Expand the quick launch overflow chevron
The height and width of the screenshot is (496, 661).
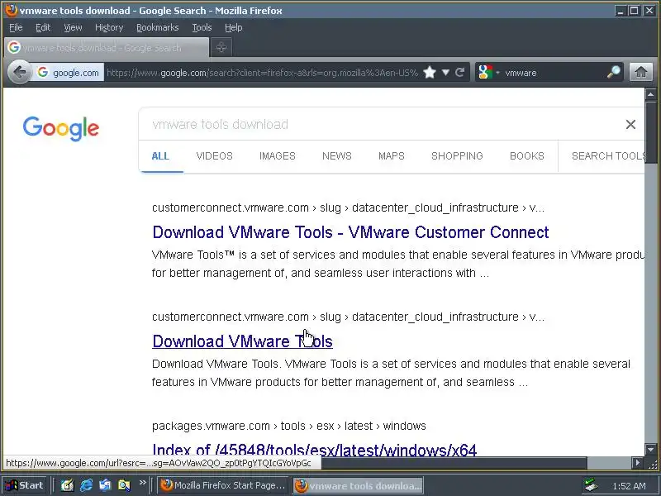(142, 483)
